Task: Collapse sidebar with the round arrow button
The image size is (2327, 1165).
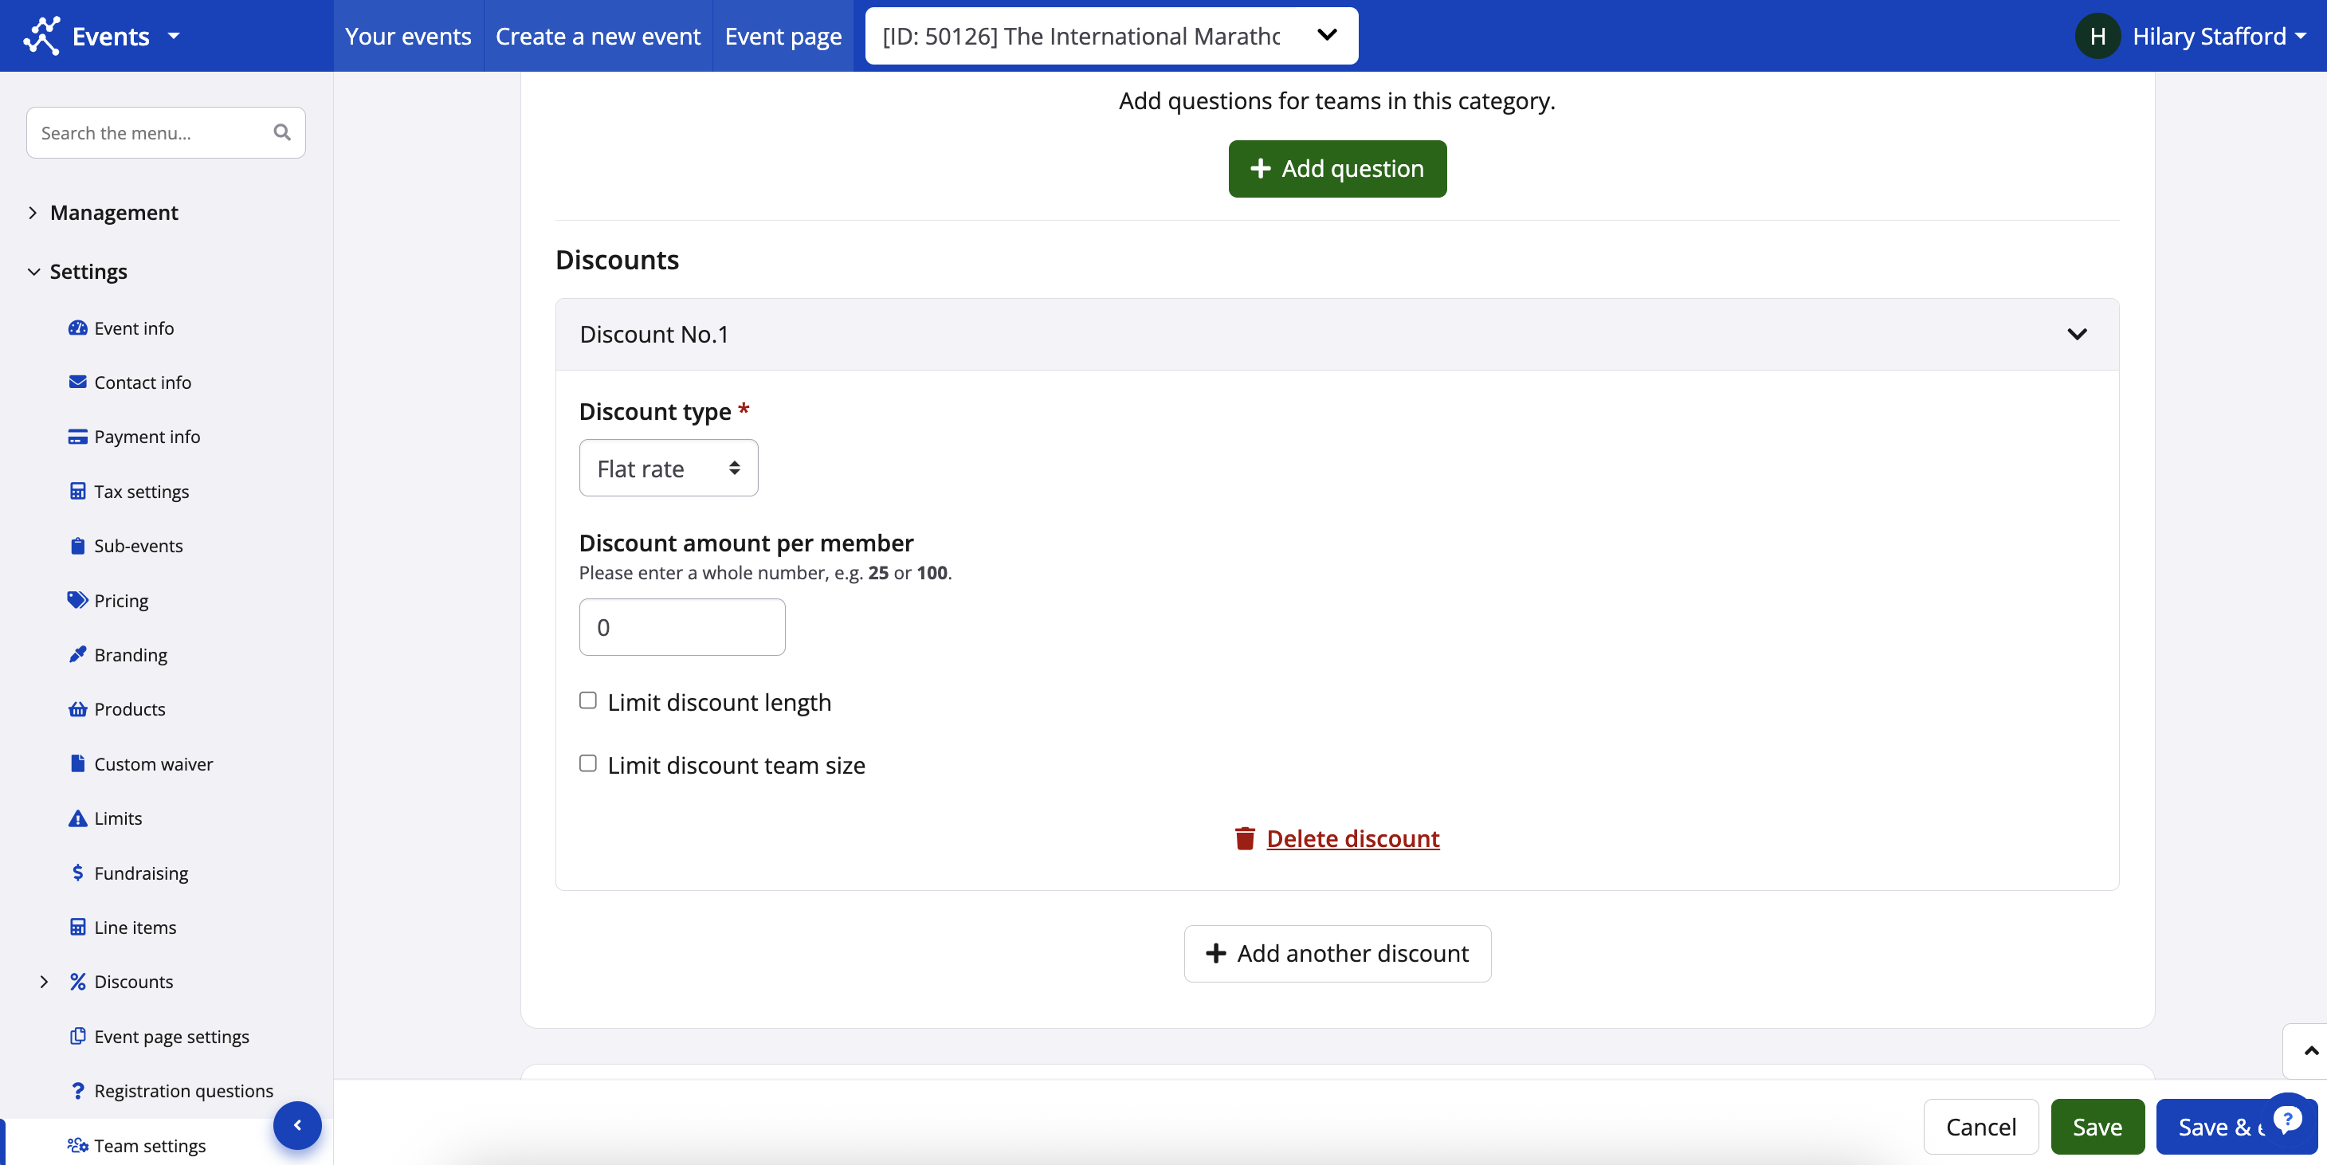Action: (297, 1125)
